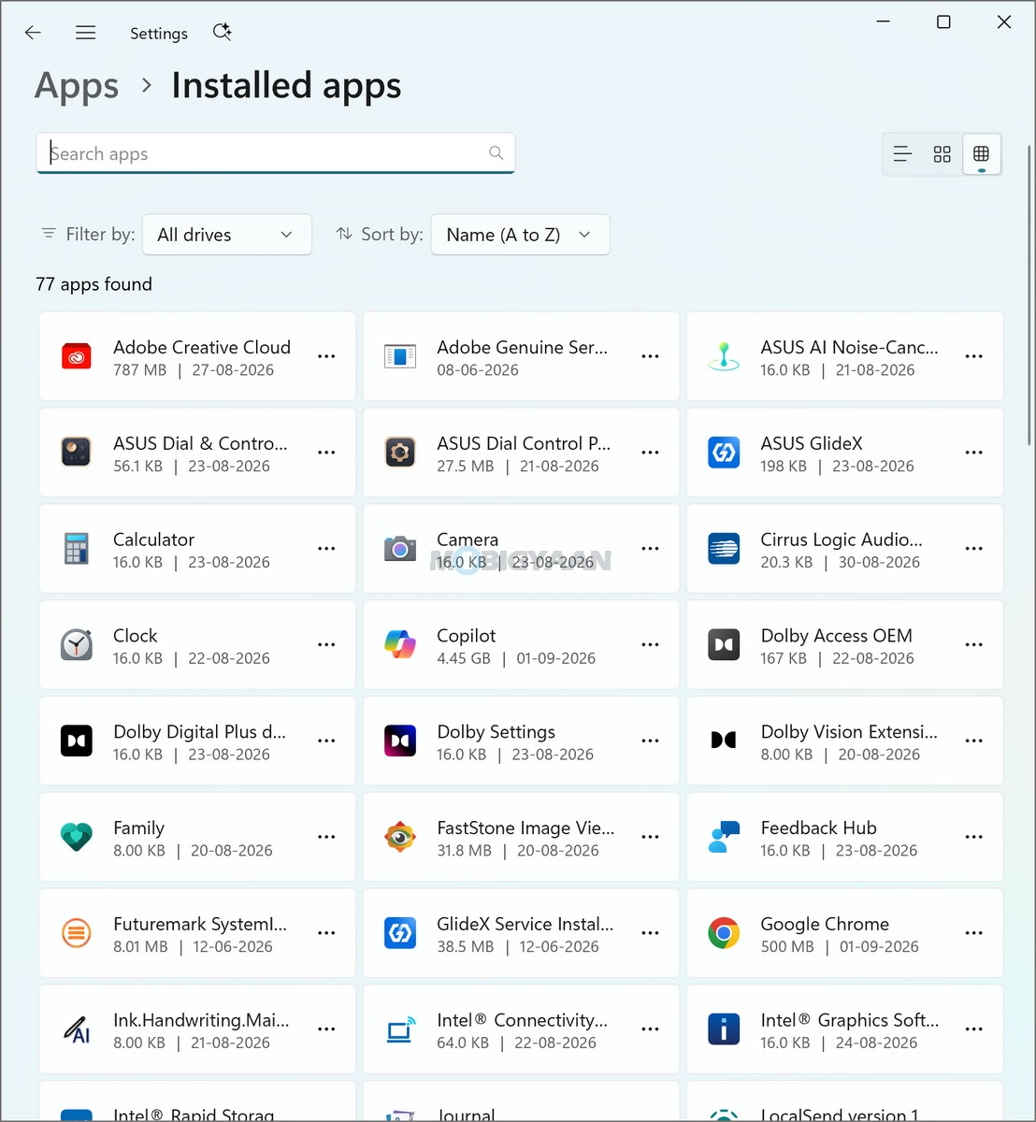Go back to the previous page
Image resolution: width=1036 pixels, height=1122 pixels.
click(33, 33)
